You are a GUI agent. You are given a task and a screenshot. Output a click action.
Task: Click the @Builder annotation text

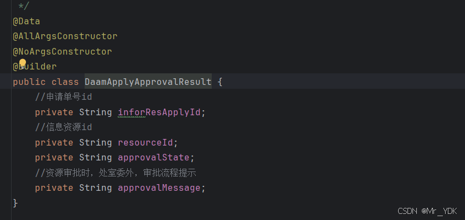(35, 67)
